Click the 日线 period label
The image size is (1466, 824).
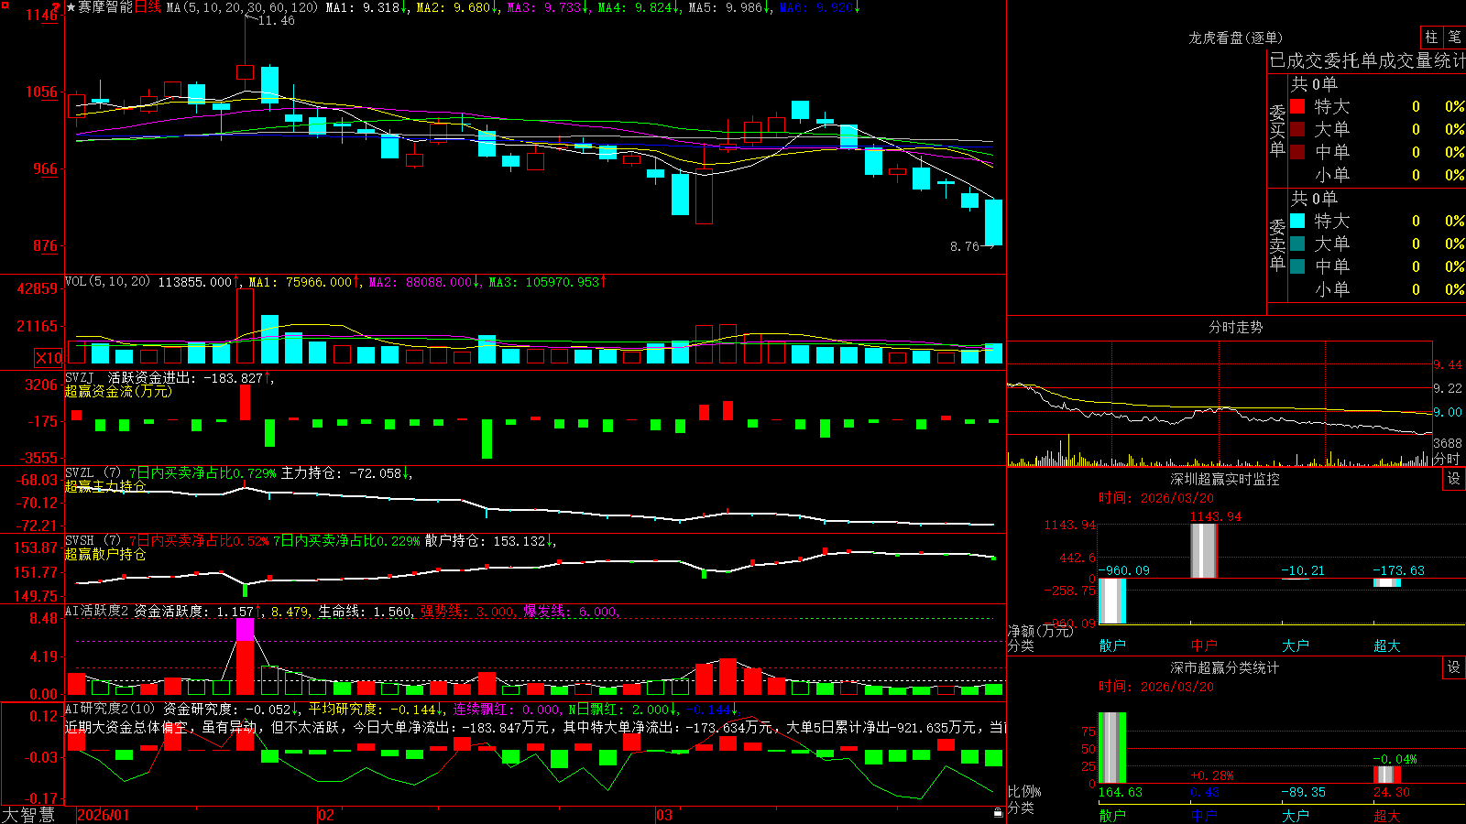pos(148,7)
